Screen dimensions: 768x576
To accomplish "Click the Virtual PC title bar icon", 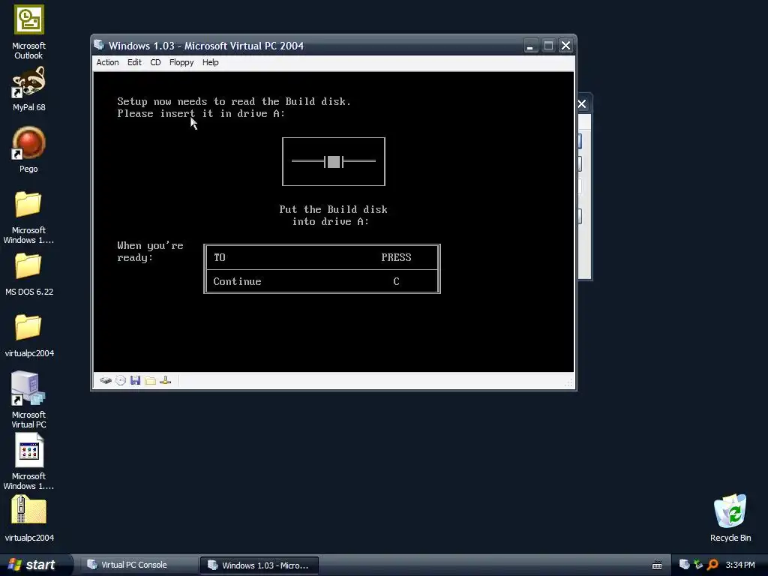I will click(x=99, y=45).
